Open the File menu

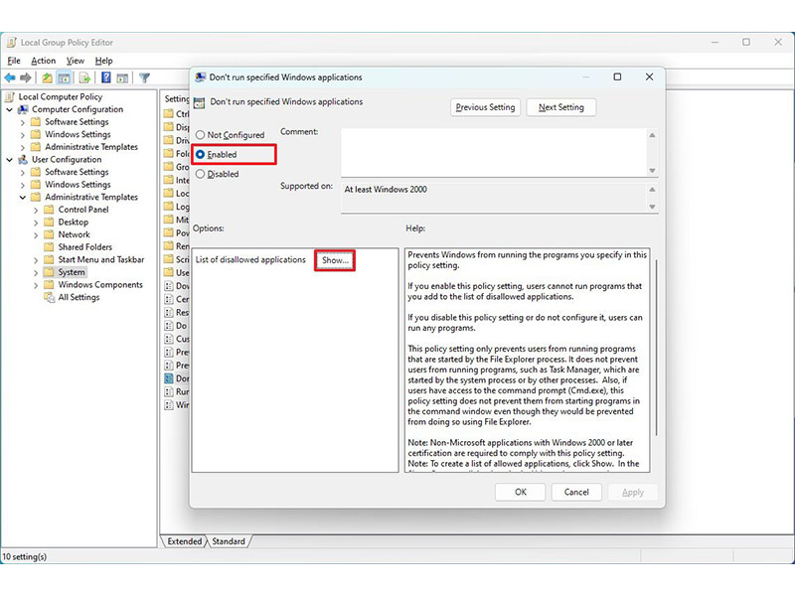point(14,61)
